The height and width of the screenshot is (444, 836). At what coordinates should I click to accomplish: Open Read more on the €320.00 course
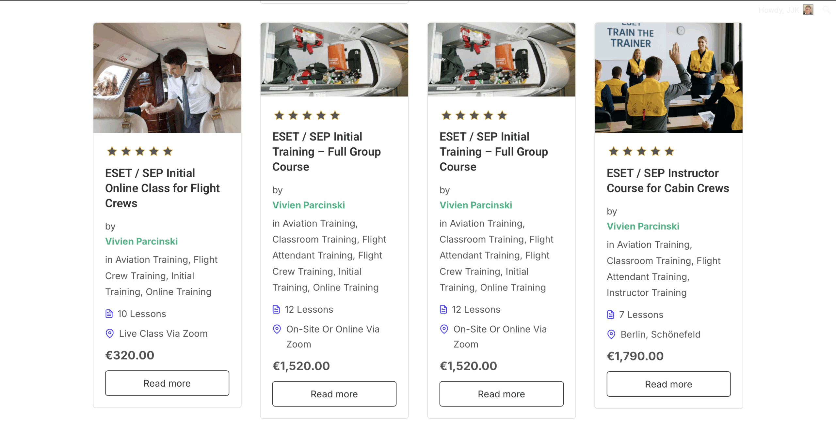[167, 383]
